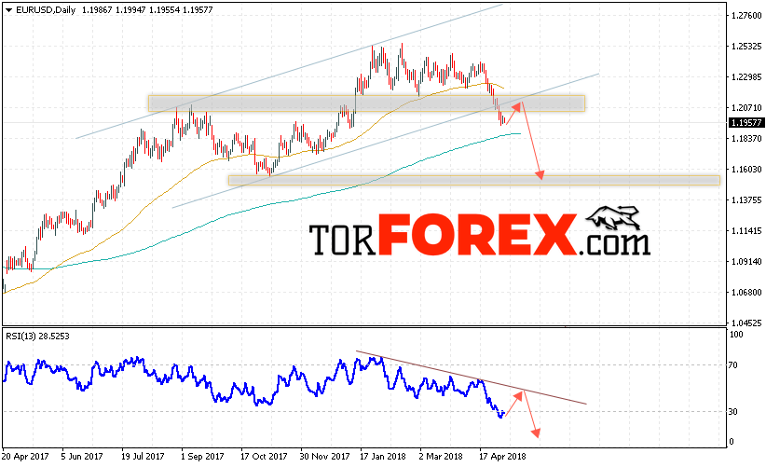Image resolution: width=766 pixels, height=467 pixels.
Task: Click the 17 Jan 2018 date label
Action: (x=383, y=457)
